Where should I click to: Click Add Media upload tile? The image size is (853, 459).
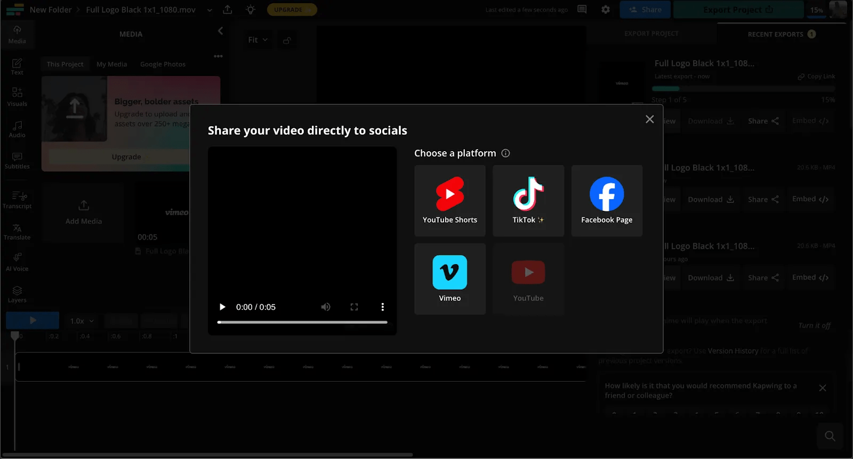(x=84, y=212)
